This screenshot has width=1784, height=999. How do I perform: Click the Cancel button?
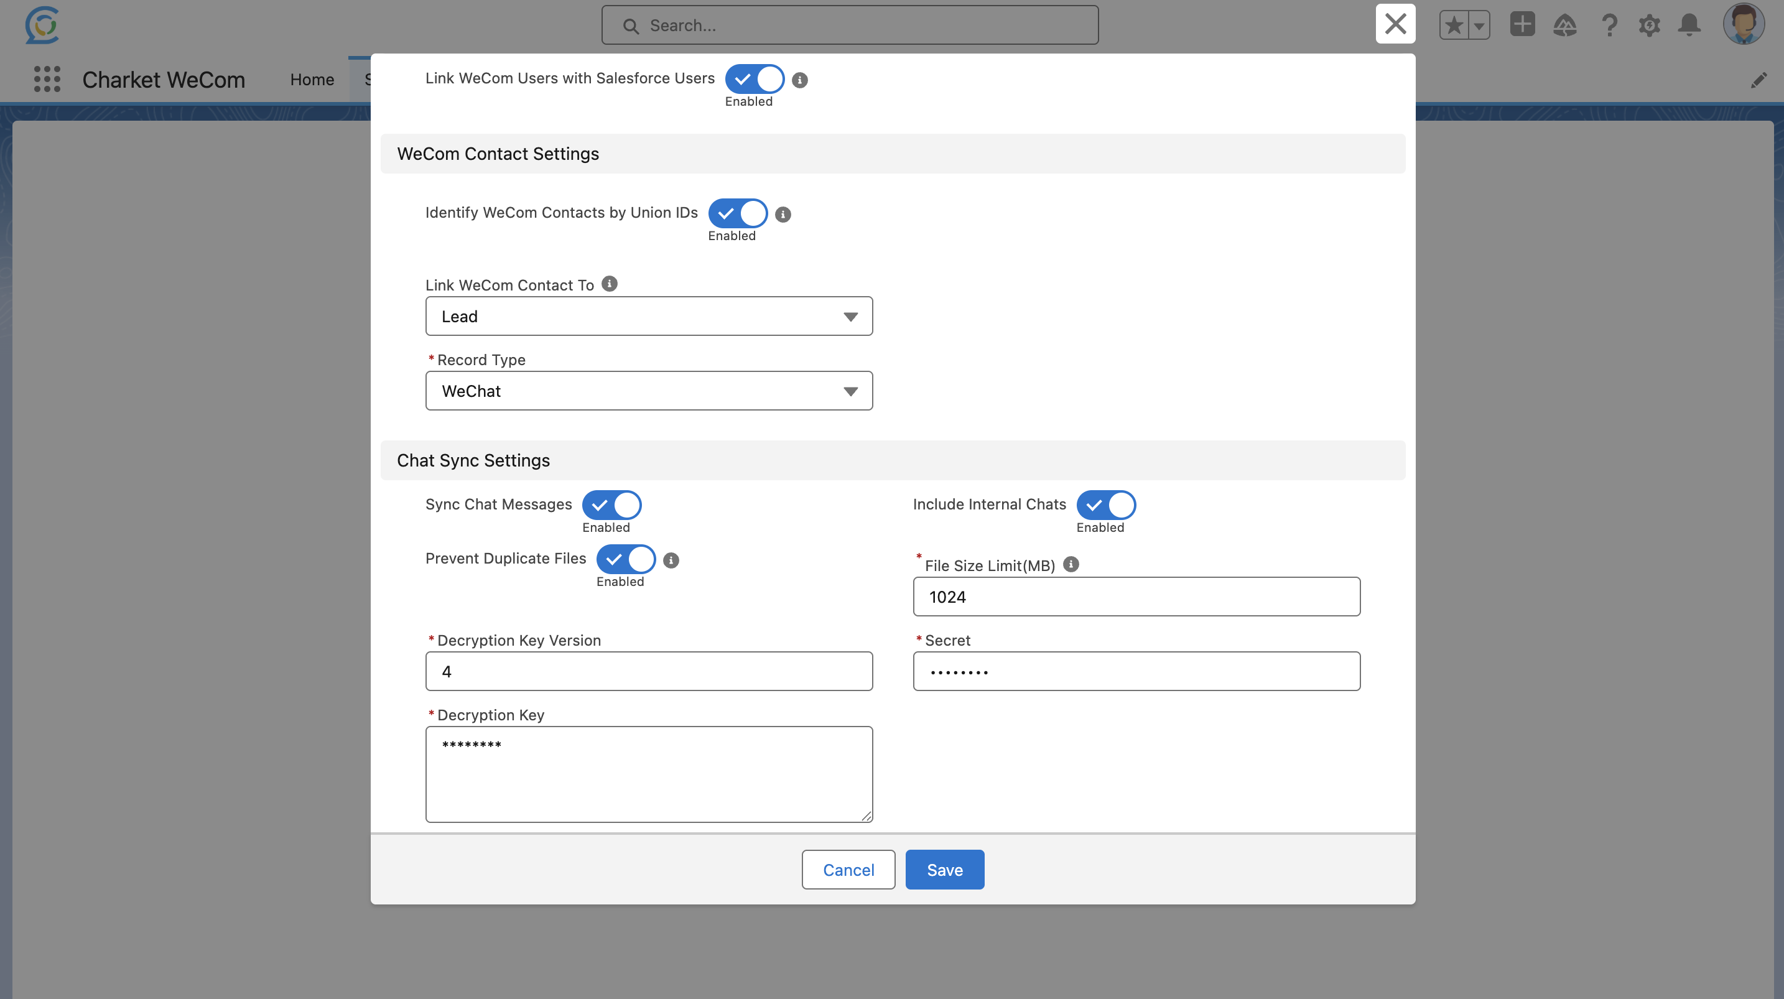848,870
